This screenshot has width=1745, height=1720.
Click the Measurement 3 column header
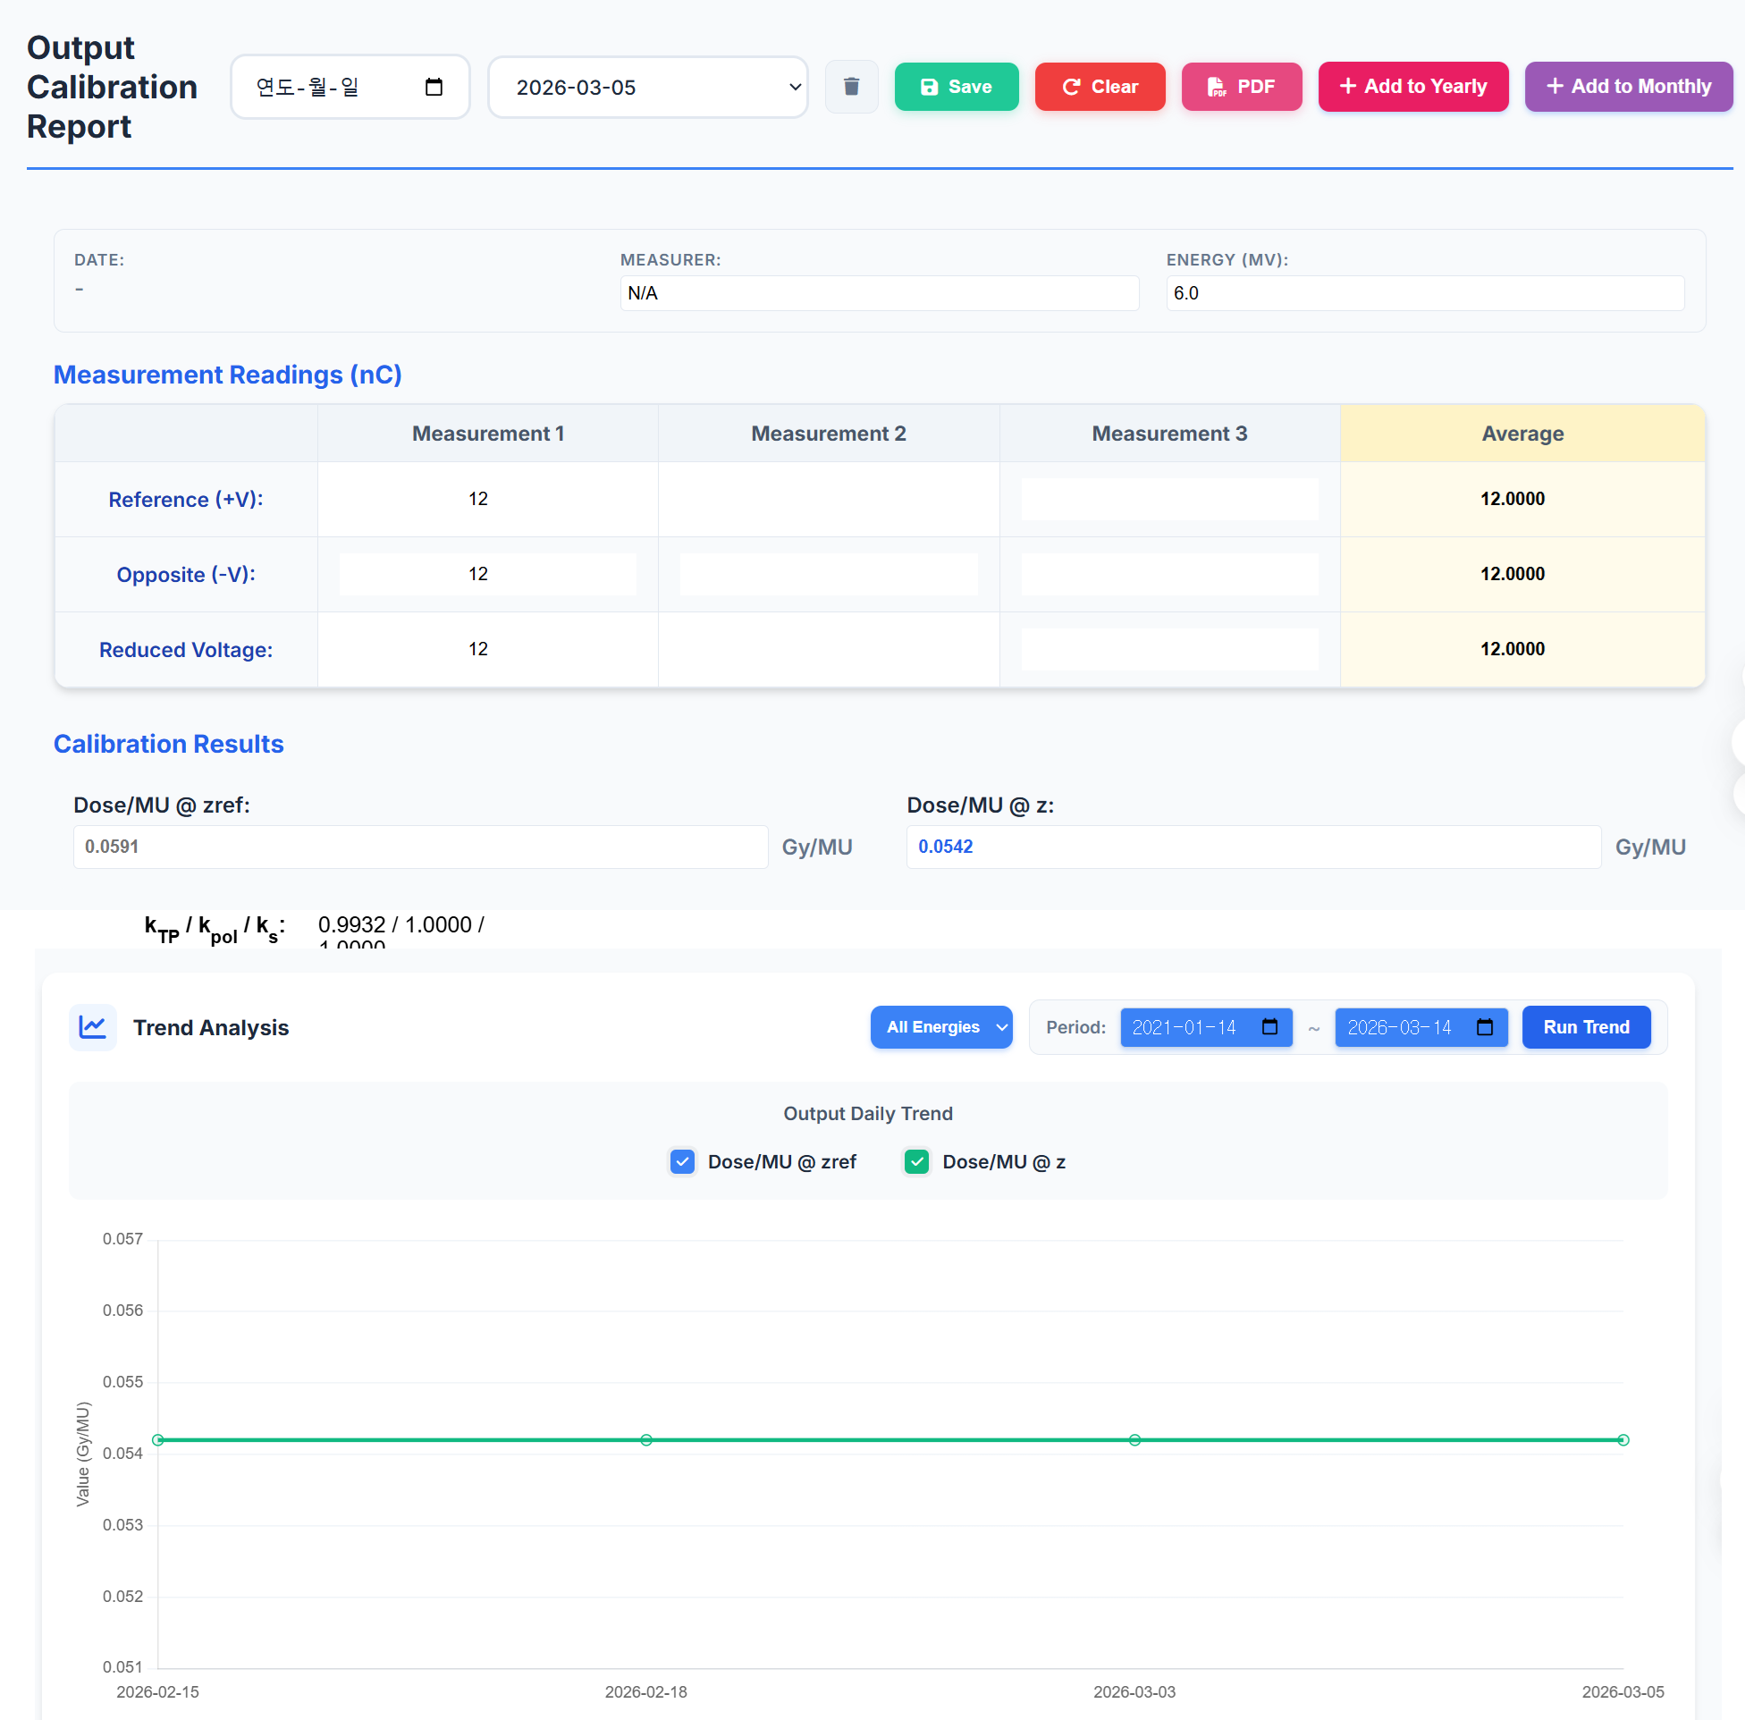tap(1169, 434)
